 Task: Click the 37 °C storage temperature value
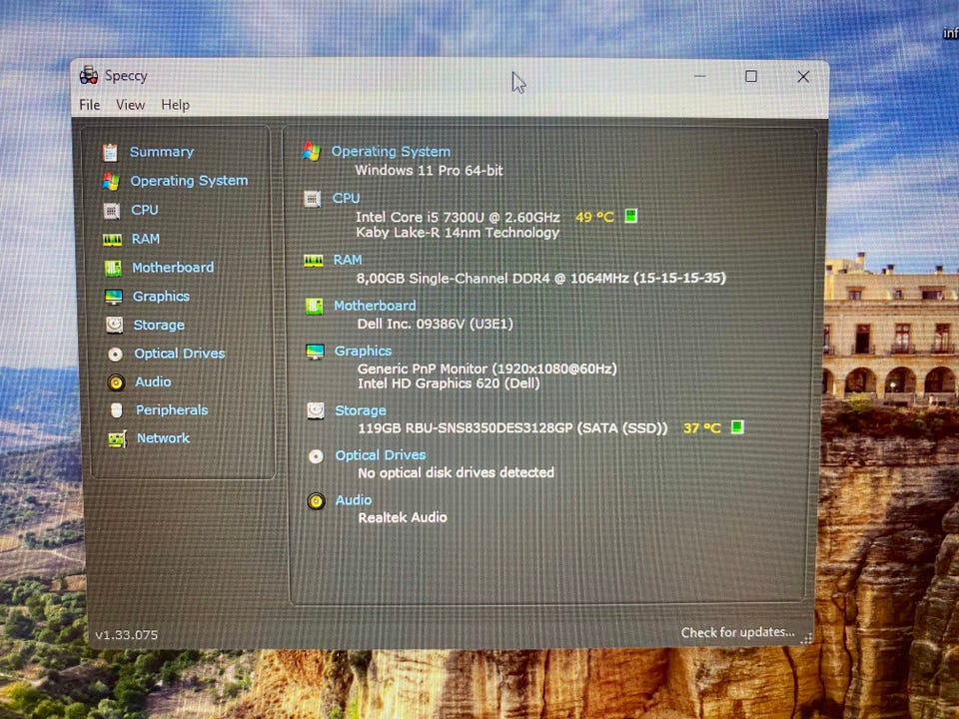pyautogui.click(x=702, y=428)
